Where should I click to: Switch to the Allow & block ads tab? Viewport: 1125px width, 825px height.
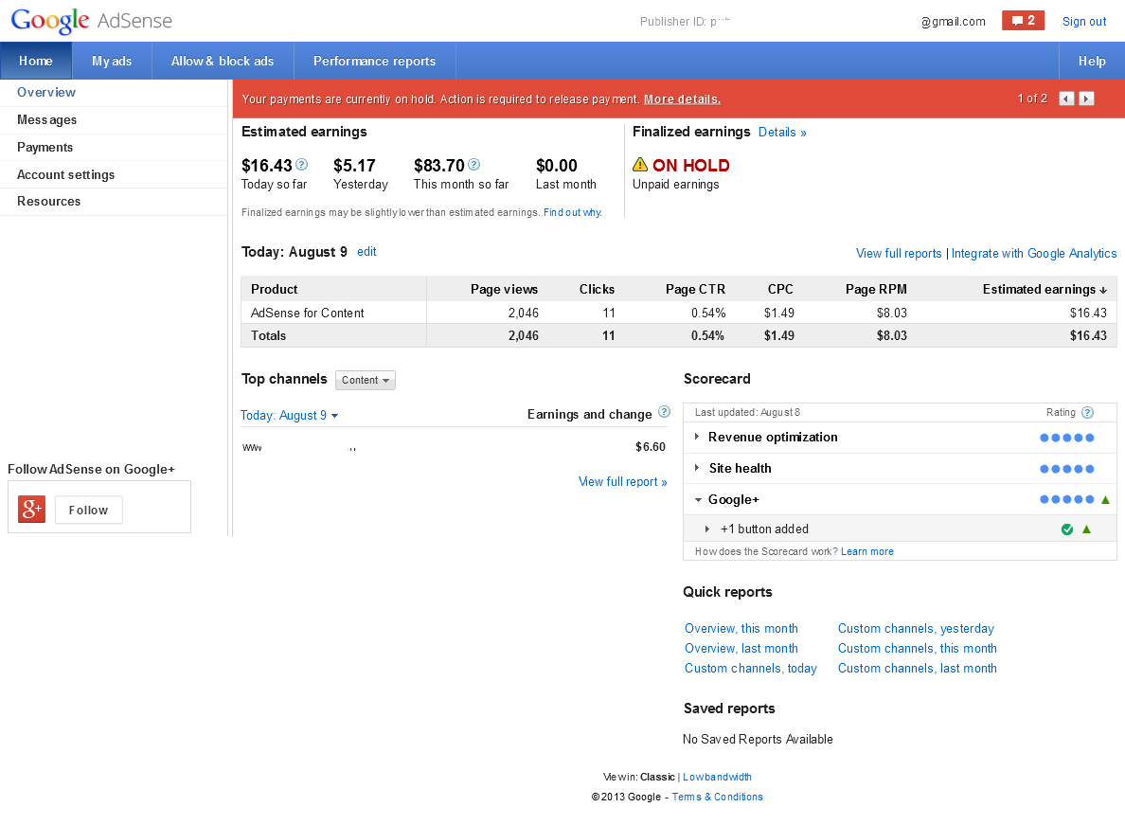[223, 62]
